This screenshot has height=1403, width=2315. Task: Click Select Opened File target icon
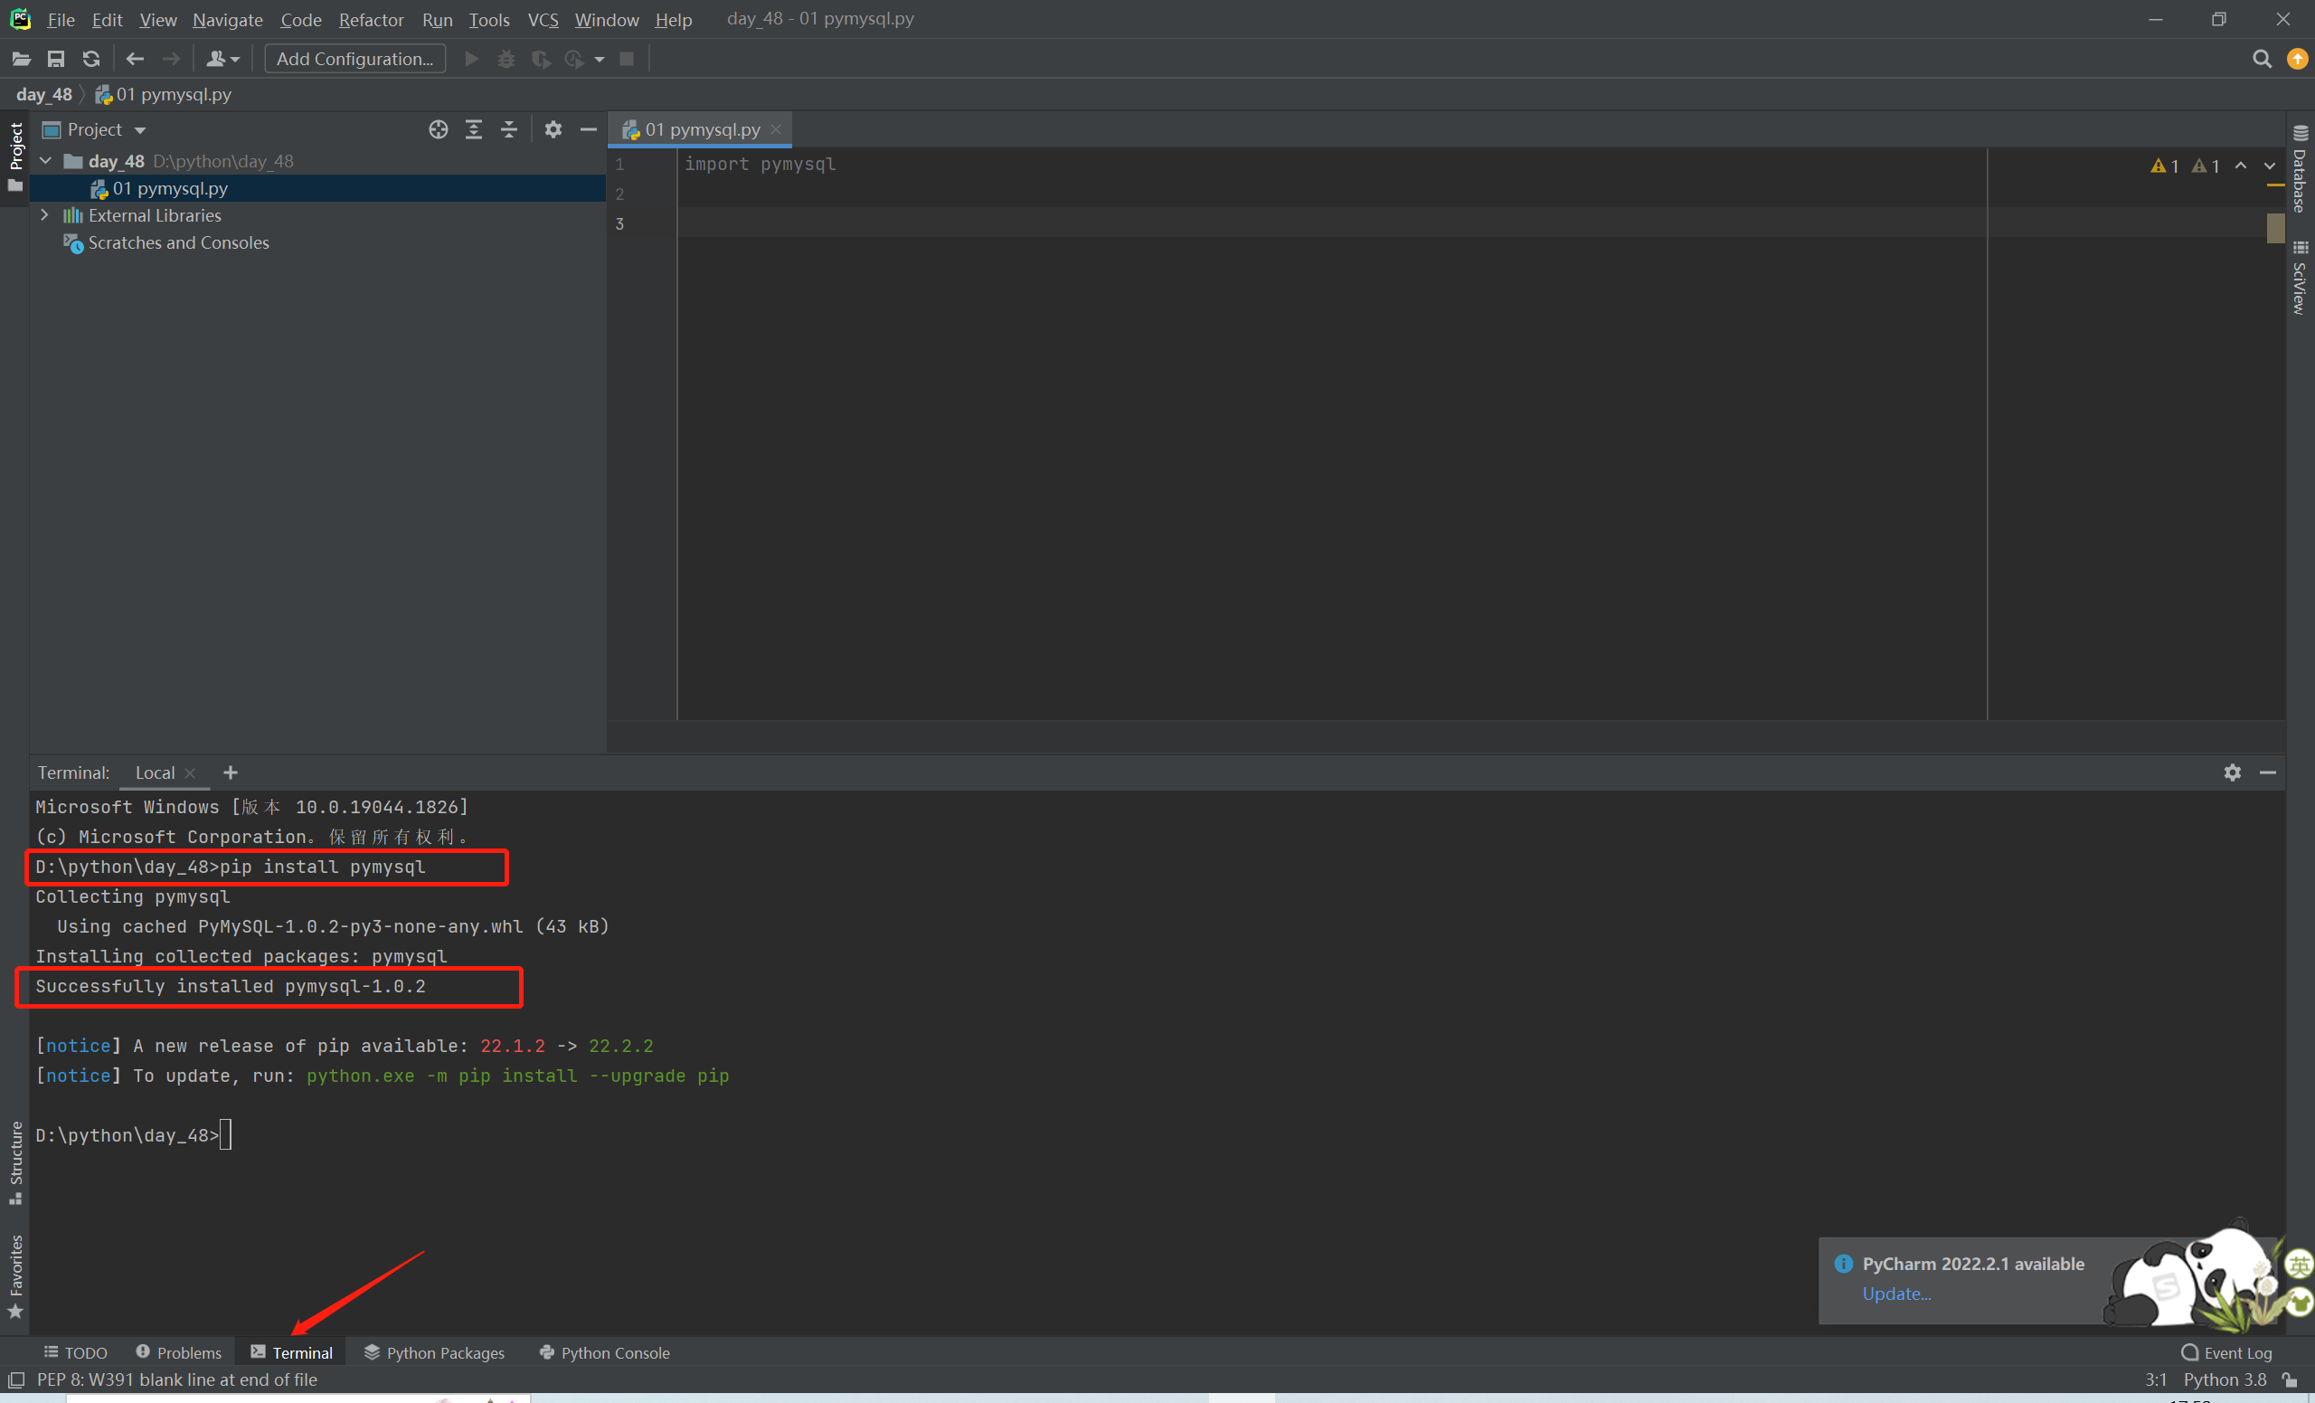pyautogui.click(x=438, y=129)
